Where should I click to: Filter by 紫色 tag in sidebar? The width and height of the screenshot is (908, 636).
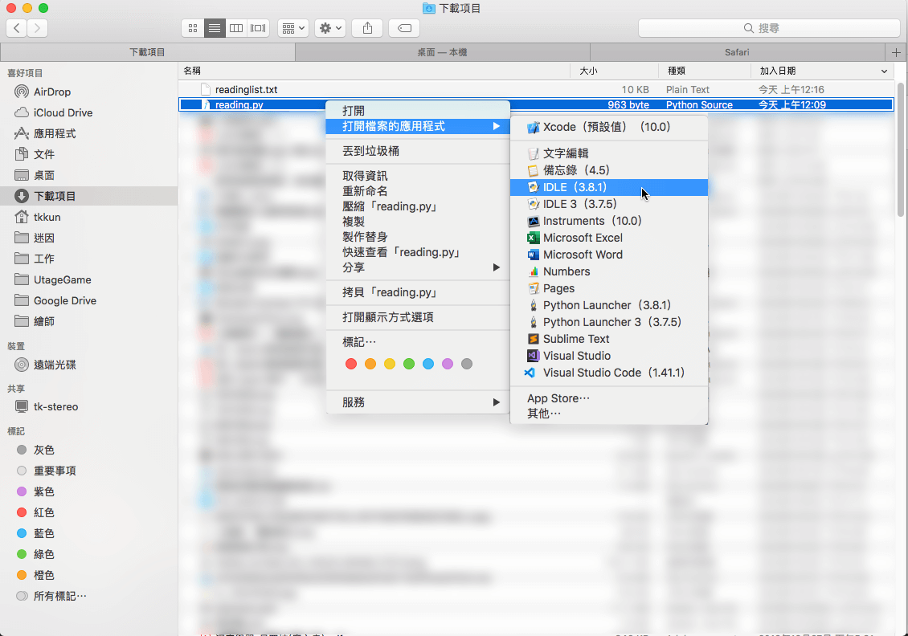pos(43,491)
